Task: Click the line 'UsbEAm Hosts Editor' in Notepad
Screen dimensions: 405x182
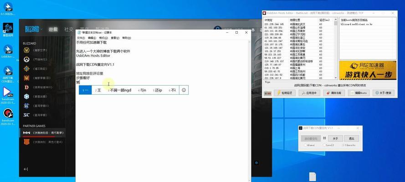Action: click(93, 56)
